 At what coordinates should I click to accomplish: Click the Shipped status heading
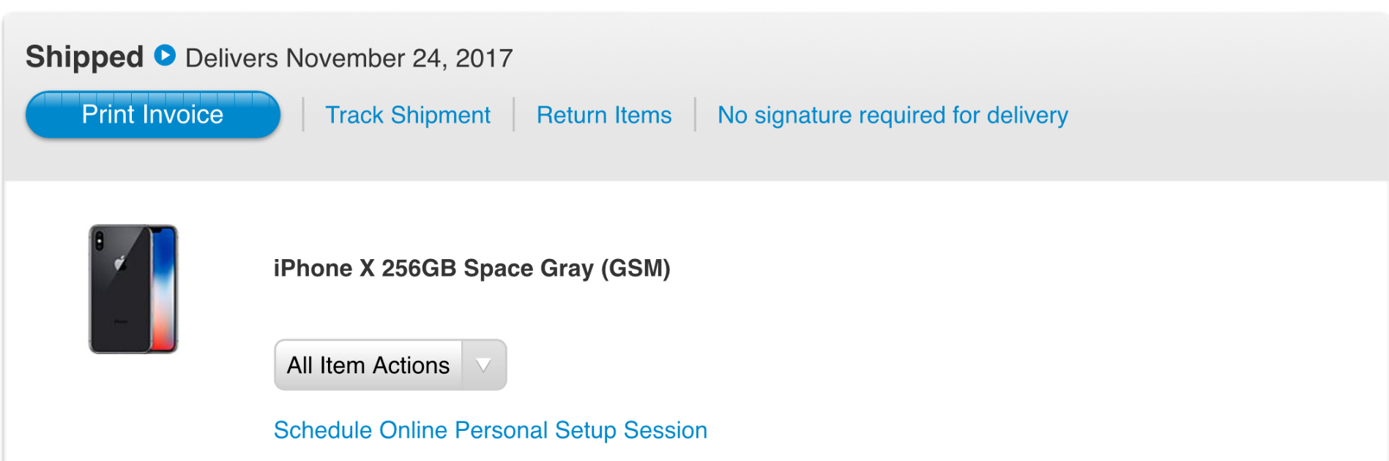click(85, 57)
